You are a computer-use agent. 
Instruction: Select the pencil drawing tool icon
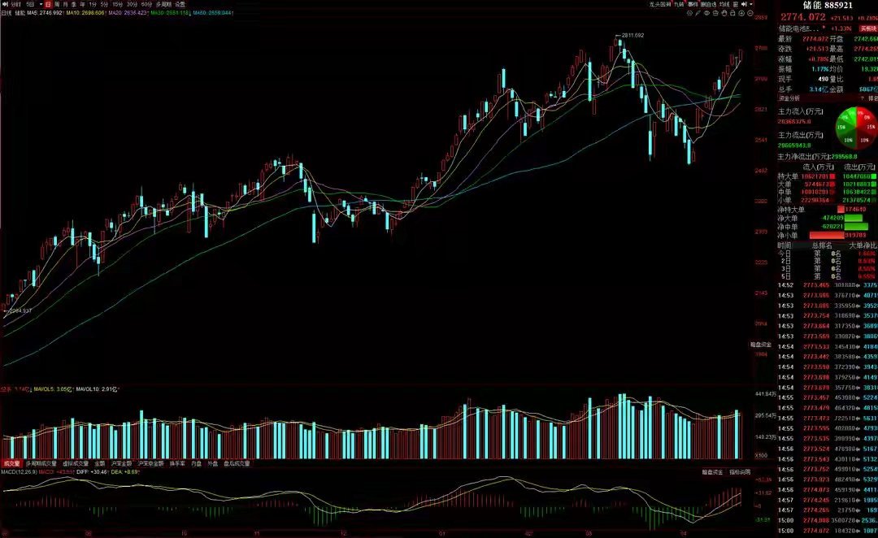coord(698,14)
